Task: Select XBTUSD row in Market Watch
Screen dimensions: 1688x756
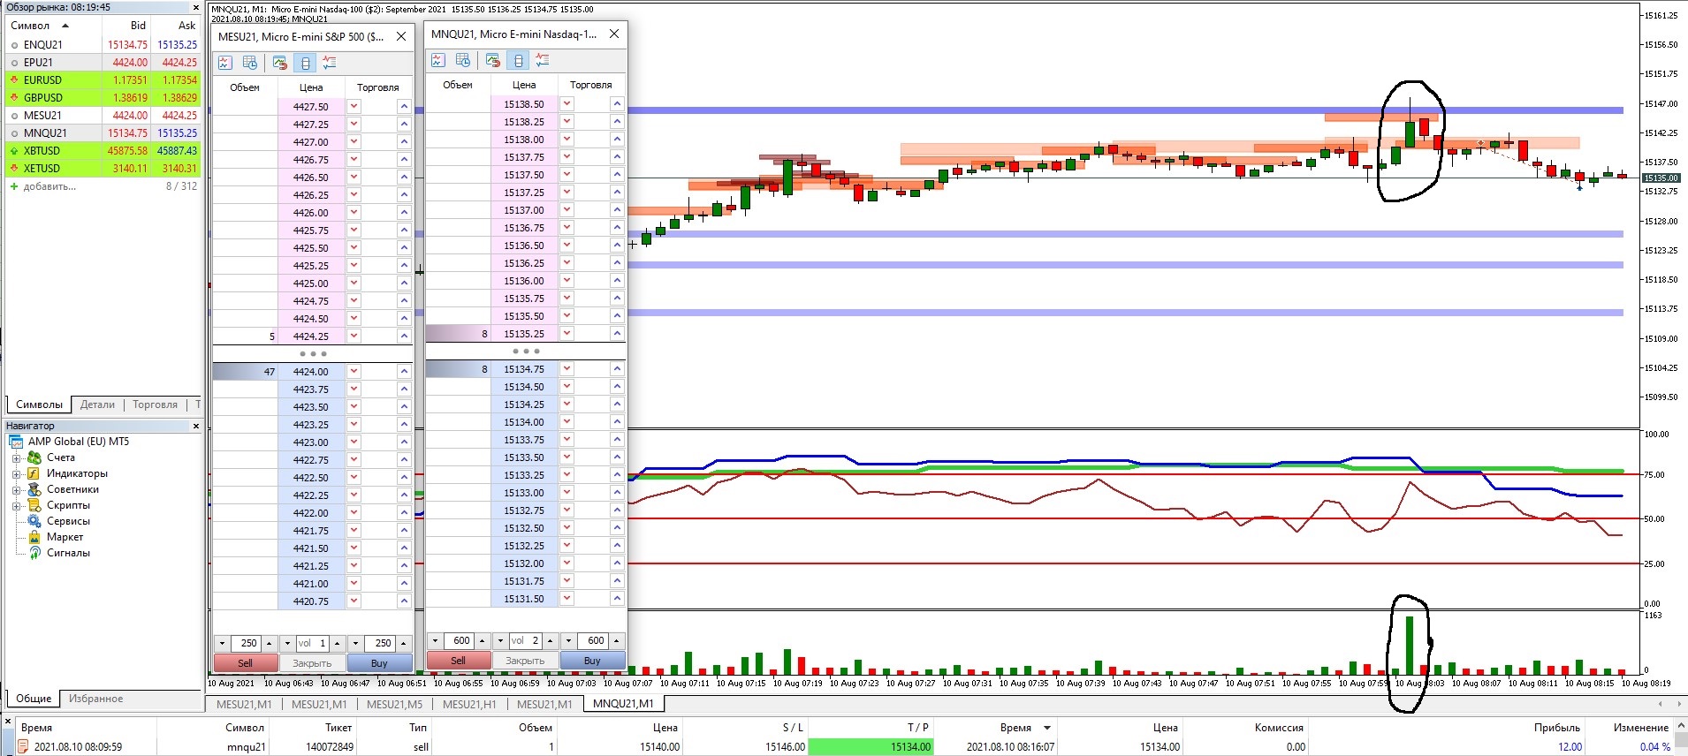Action: click(103, 150)
